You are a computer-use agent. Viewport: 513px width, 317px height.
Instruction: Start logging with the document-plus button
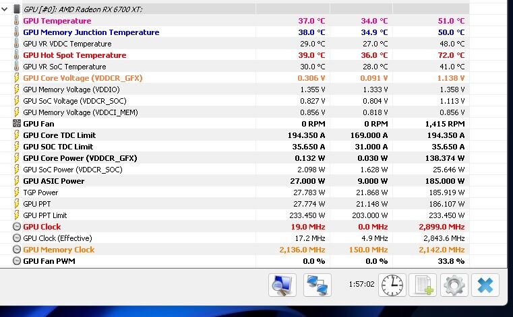coord(423,285)
